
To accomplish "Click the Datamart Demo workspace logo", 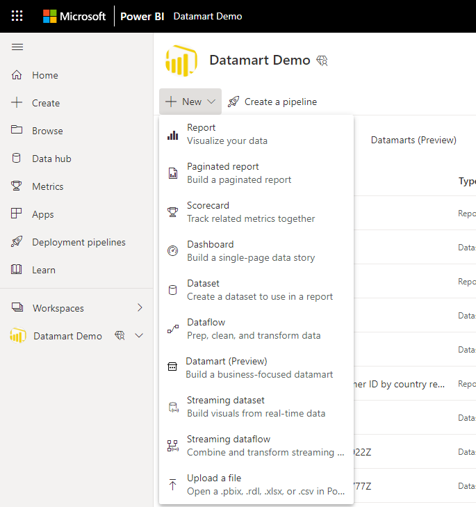I will (x=181, y=61).
